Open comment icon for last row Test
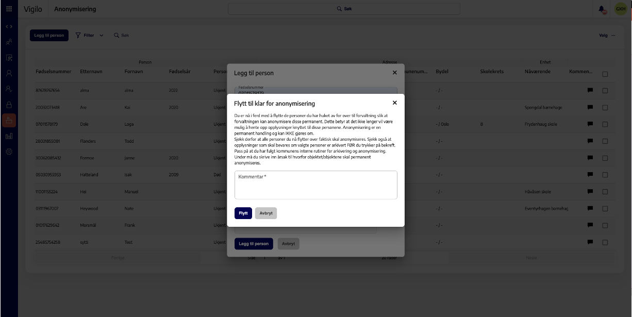The width and height of the screenshot is (632, 317). tap(590, 242)
